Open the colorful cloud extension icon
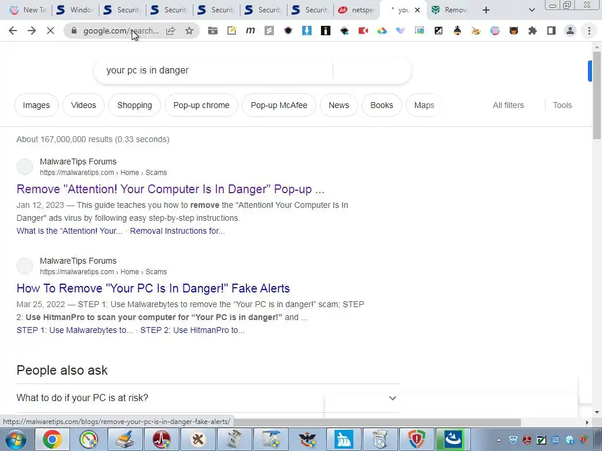 (382, 31)
